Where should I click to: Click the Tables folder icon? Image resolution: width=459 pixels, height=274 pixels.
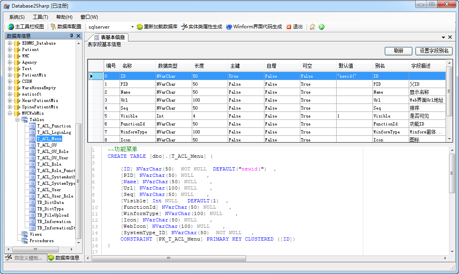[25, 119]
